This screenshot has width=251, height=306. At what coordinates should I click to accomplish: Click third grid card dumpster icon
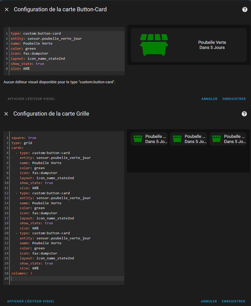point(216,139)
